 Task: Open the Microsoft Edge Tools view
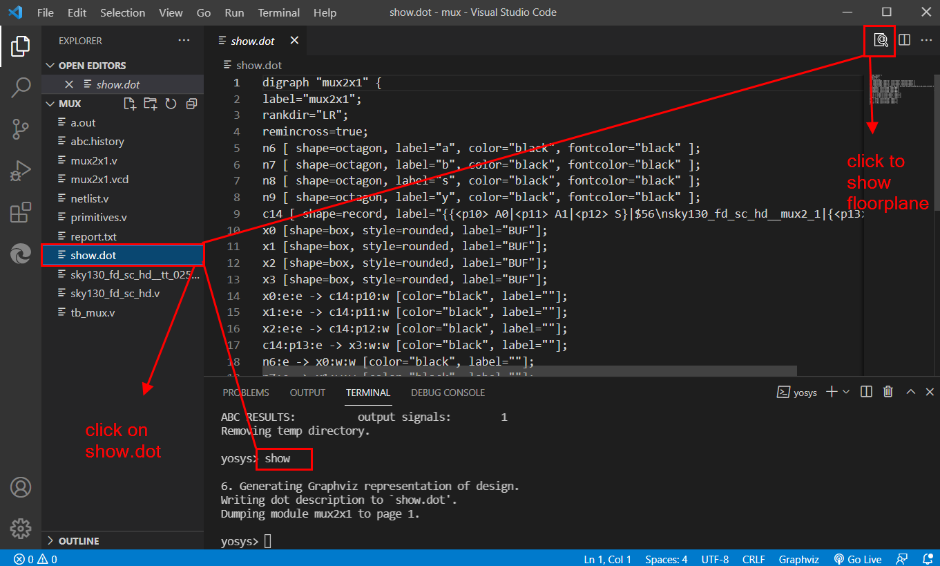click(21, 254)
